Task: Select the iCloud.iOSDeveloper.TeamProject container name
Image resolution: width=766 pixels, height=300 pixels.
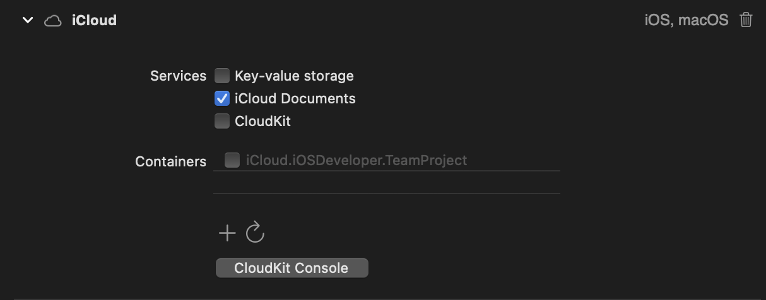Action: point(356,160)
